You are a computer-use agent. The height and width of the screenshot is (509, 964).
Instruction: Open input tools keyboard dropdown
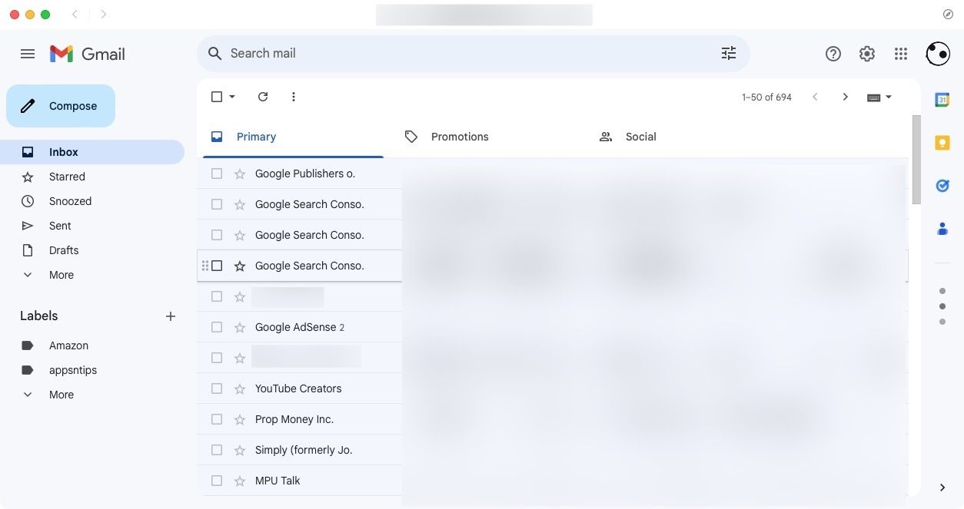pos(889,97)
